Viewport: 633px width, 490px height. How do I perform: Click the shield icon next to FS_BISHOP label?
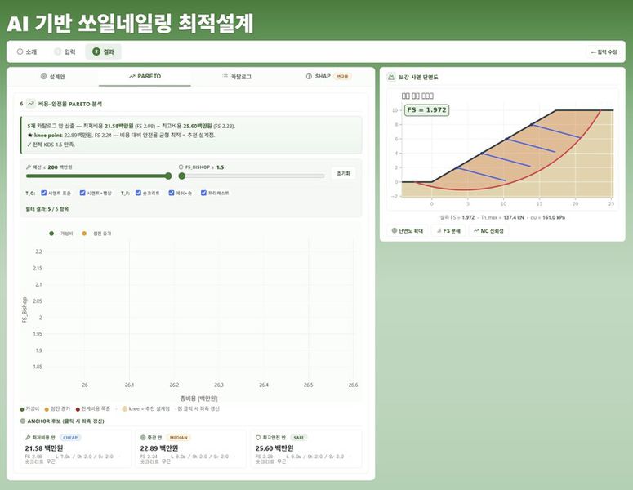click(181, 167)
